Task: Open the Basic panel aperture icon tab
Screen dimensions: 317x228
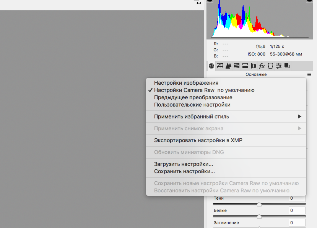Action: click(211, 66)
